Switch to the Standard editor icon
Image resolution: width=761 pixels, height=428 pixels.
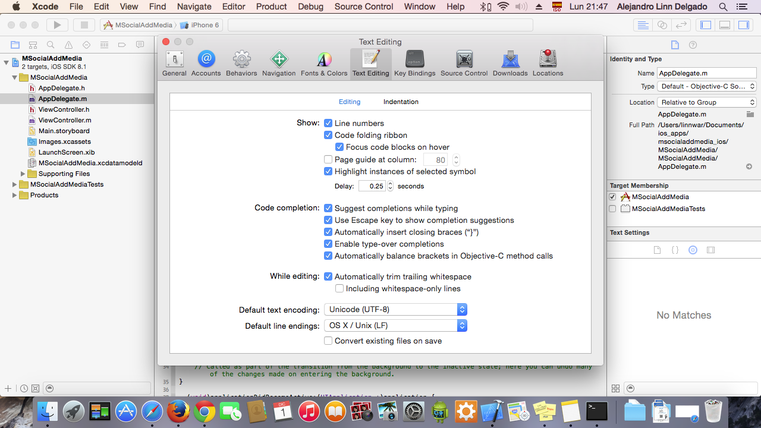(643, 25)
